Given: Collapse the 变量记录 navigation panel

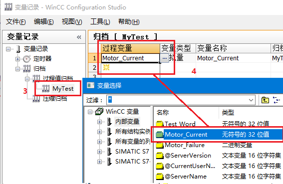Looking at the screenshot, I should (x=79, y=37).
